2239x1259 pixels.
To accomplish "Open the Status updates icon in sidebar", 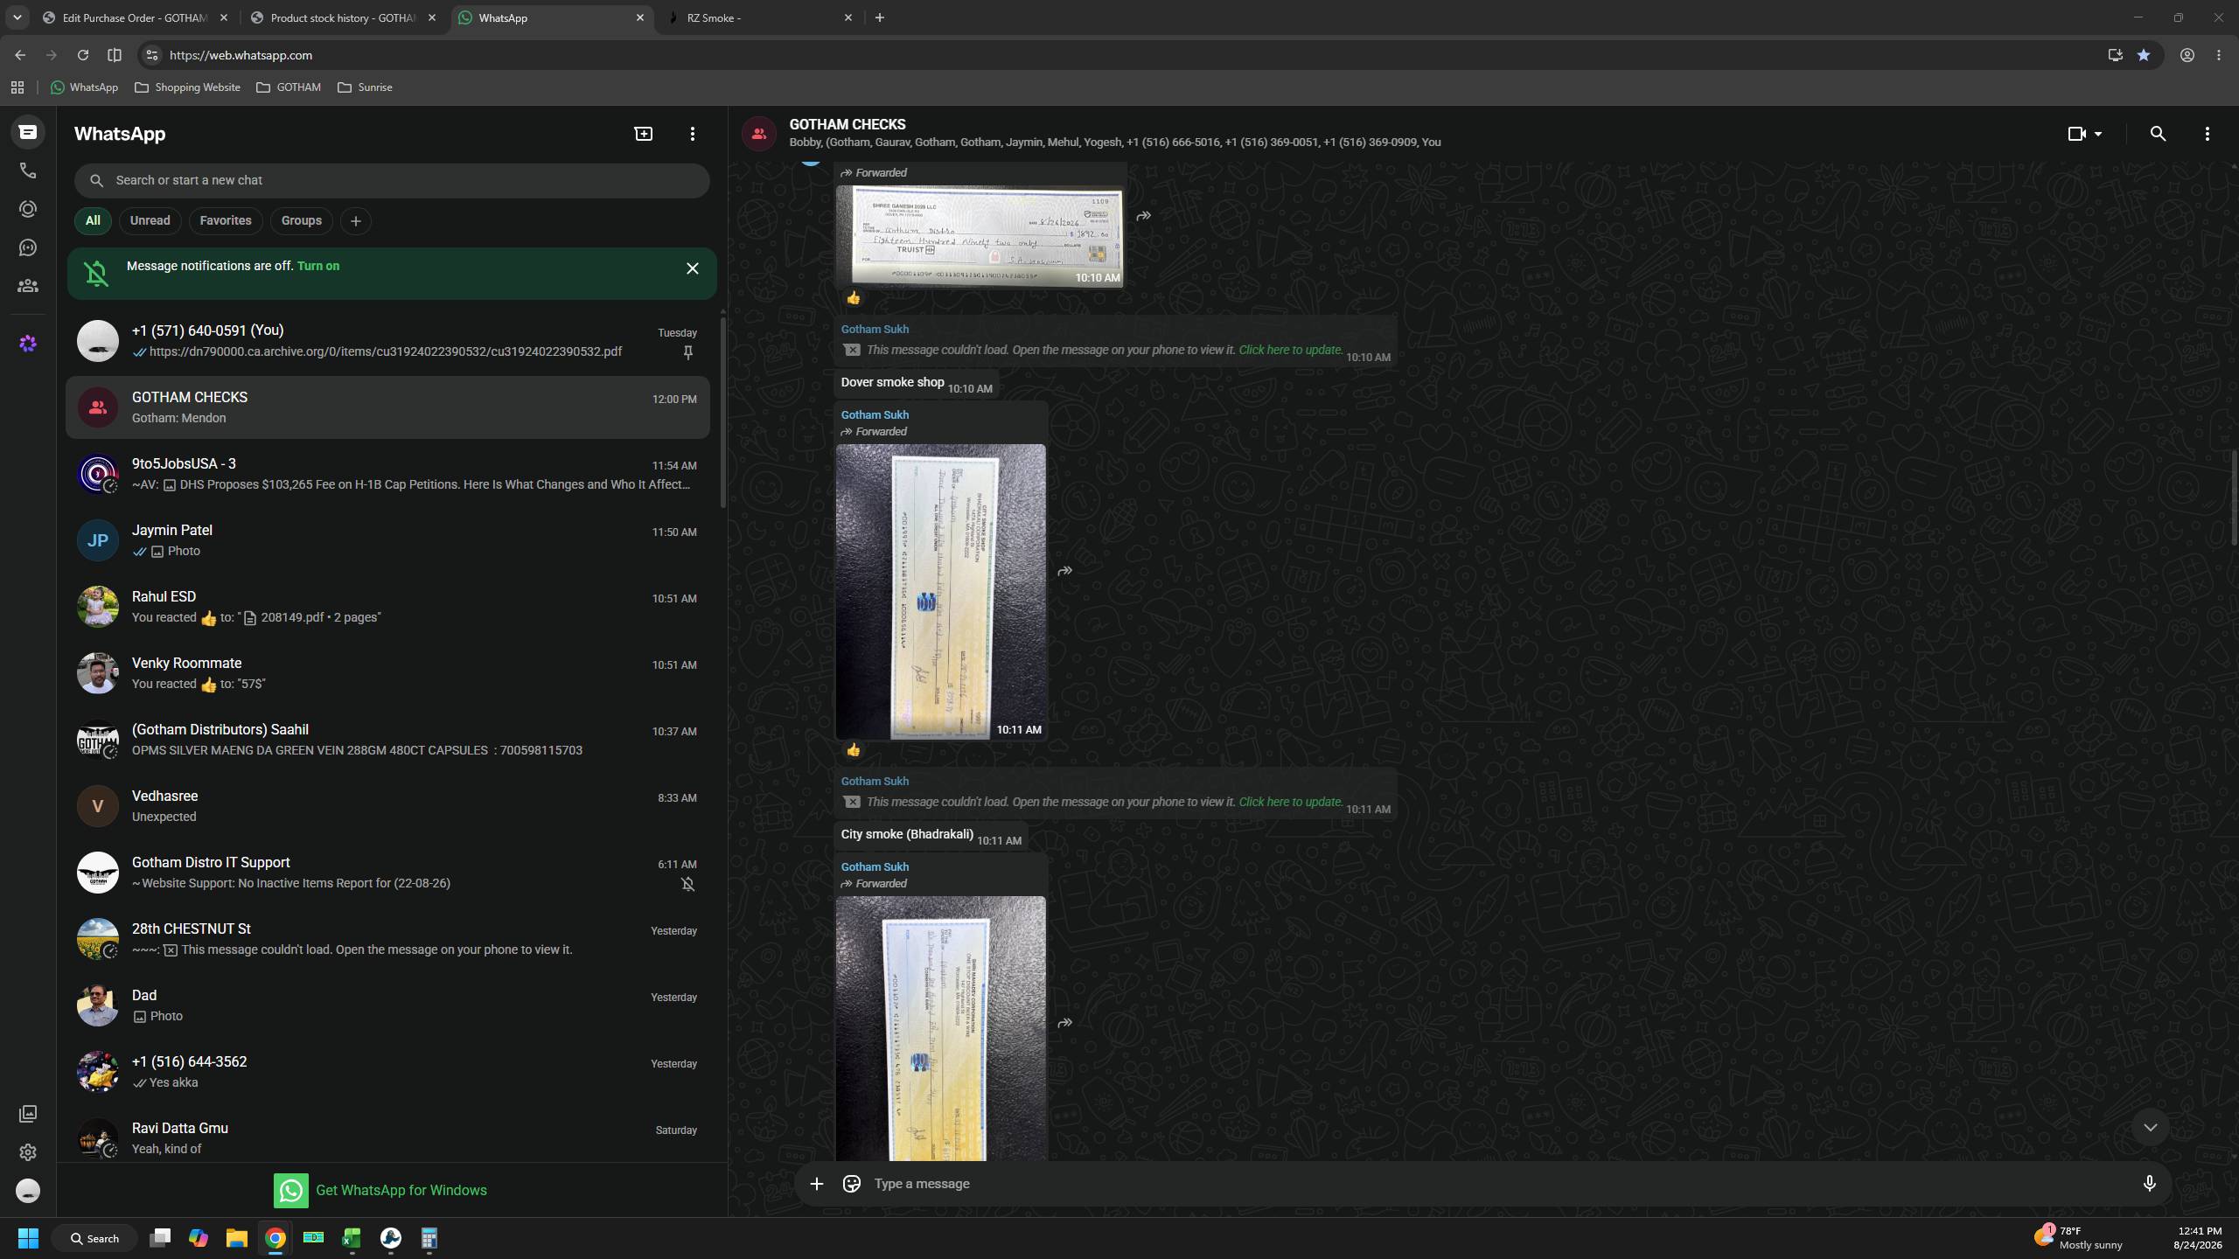I will pyautogui.click(x=28, y=209).
